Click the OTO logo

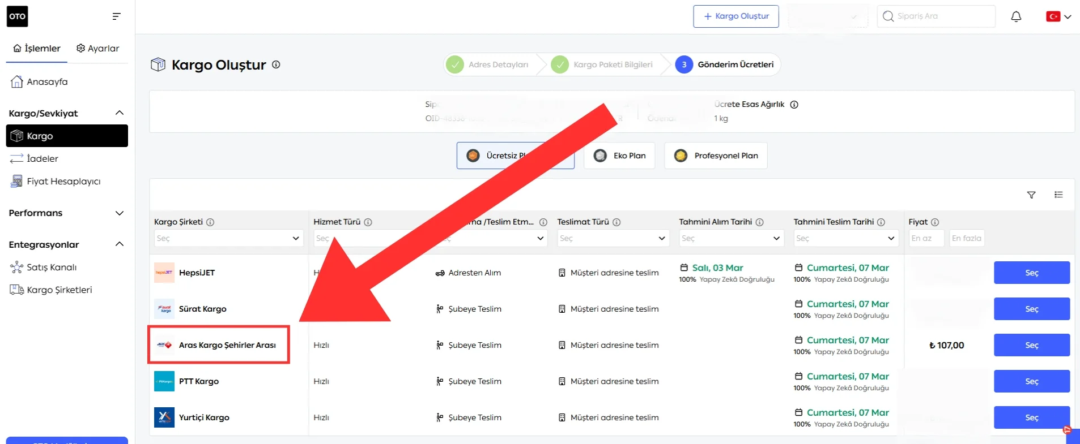point(18,16)
